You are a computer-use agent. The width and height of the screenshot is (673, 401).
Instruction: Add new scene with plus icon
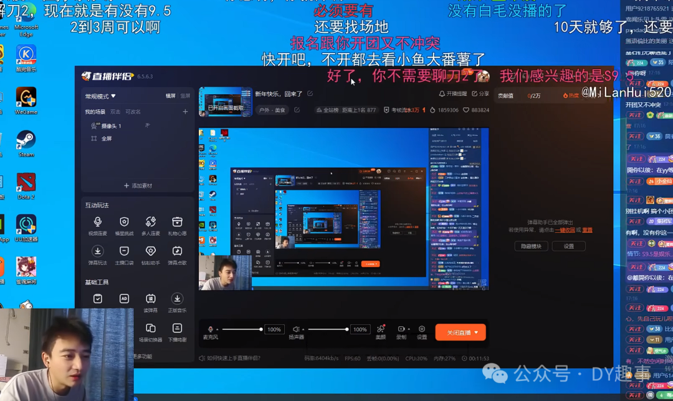tap(185, 112)
